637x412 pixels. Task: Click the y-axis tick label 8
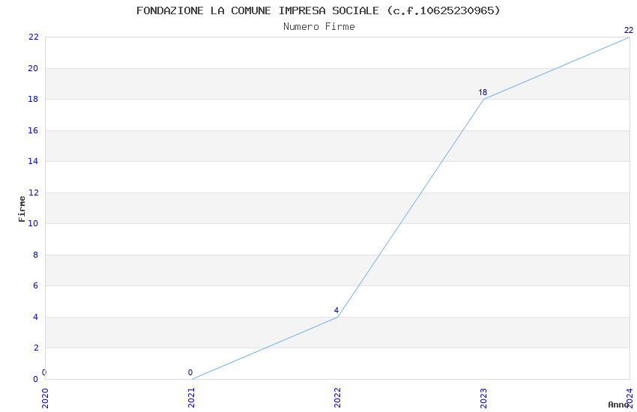[x=36, y=255]
